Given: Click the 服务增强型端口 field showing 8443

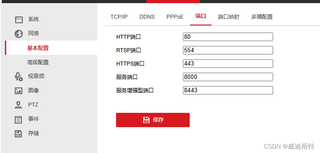Looking at the screenshot, I should point(228,91).
